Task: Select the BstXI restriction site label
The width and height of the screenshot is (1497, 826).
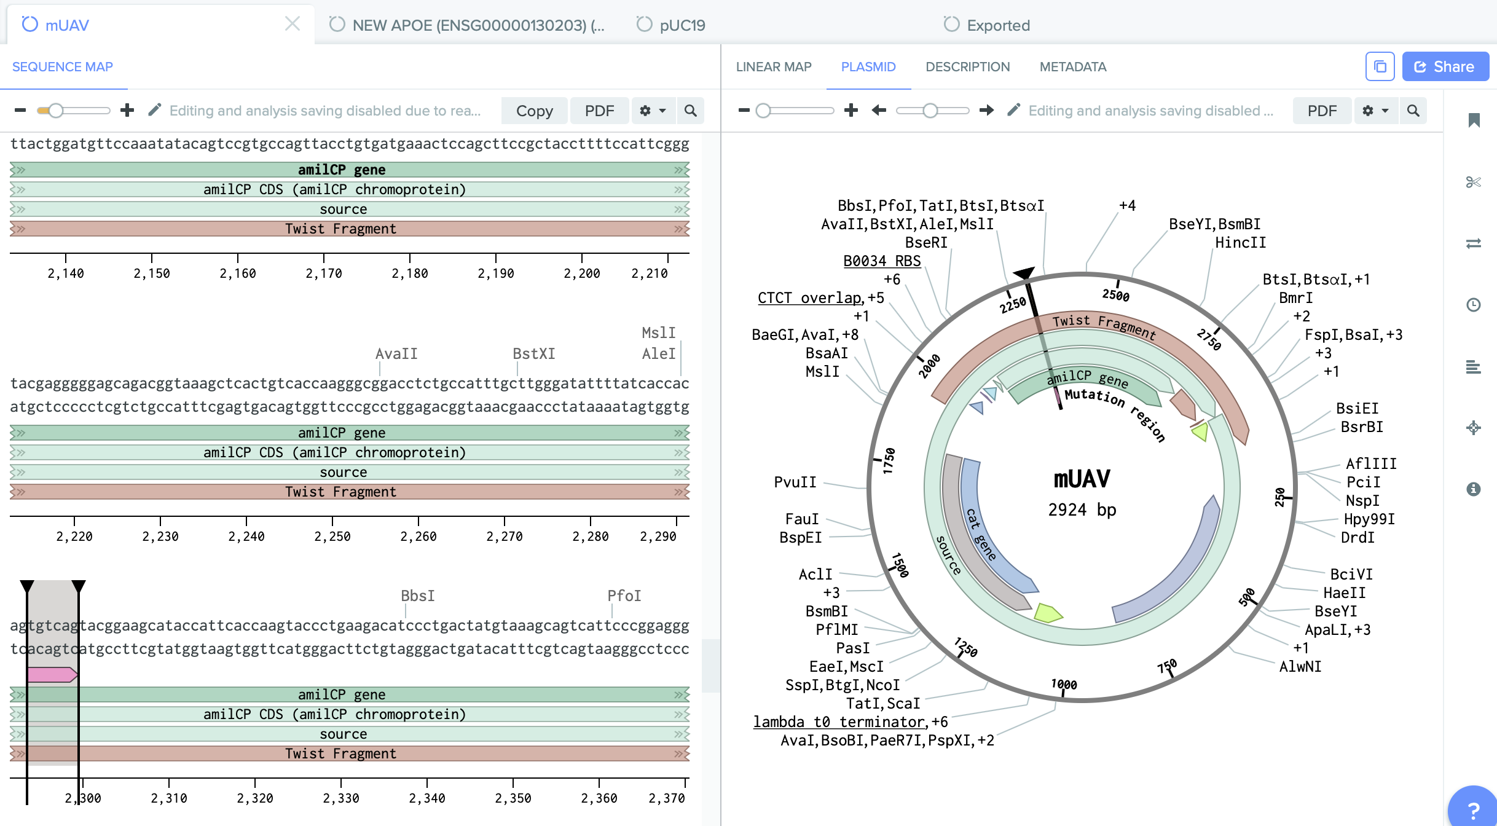Action: 534,354
